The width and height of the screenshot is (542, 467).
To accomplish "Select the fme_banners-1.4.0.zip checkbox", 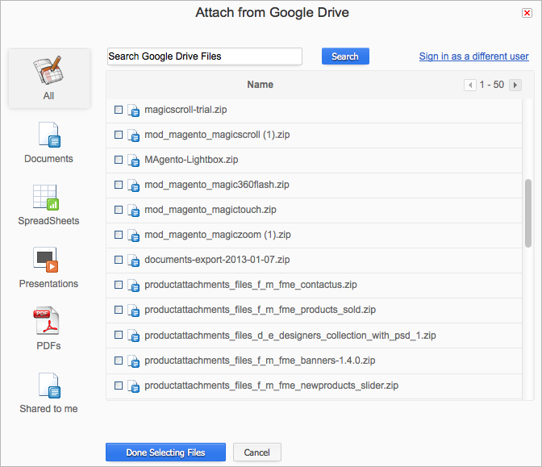I will pos(119,361).
